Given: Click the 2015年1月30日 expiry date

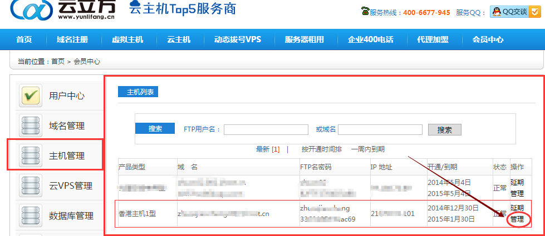Looking at the screenshot, I should (451, 219).
